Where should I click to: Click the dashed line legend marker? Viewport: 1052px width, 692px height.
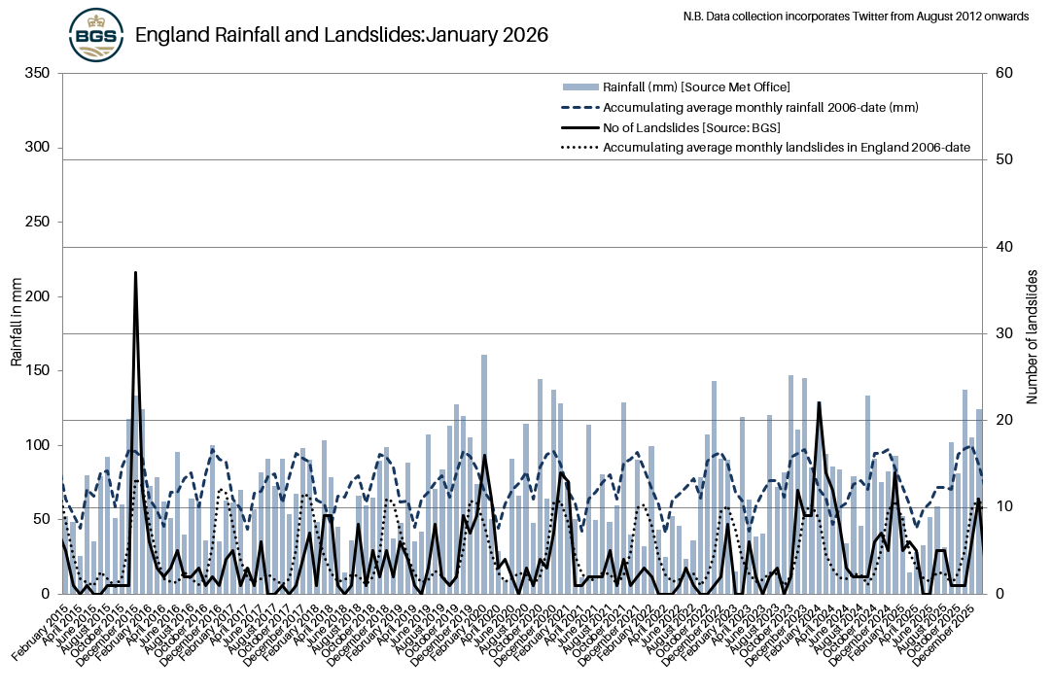pyautogui.click(x=580, y=107)
